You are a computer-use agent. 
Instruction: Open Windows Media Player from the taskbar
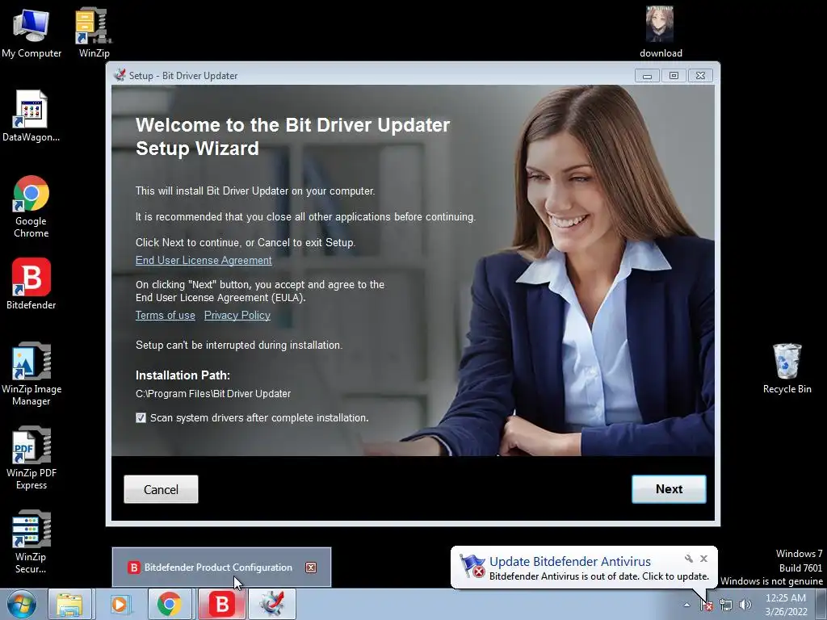(120, 604)
